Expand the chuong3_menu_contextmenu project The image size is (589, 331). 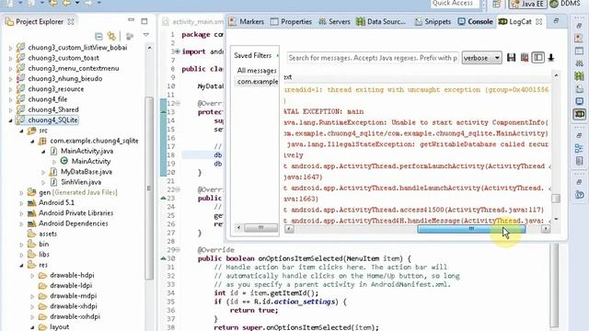10,69
